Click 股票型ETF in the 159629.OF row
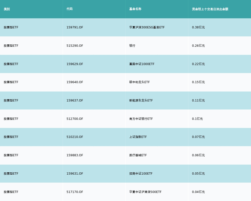 point(11,64)
